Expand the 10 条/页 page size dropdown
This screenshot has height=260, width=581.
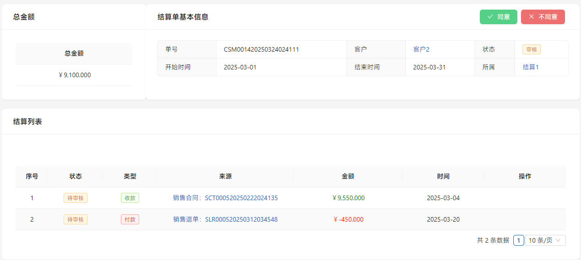point(545,240)
